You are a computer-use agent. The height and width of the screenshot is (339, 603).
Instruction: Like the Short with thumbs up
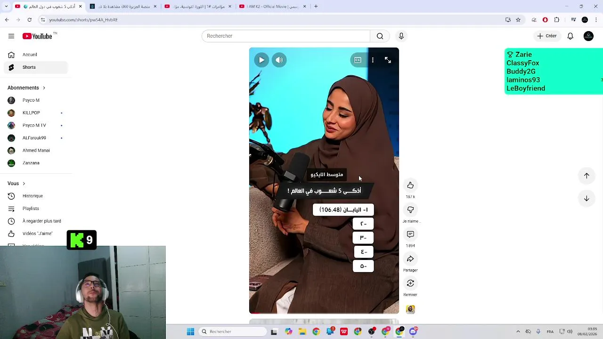pos(410,185)
